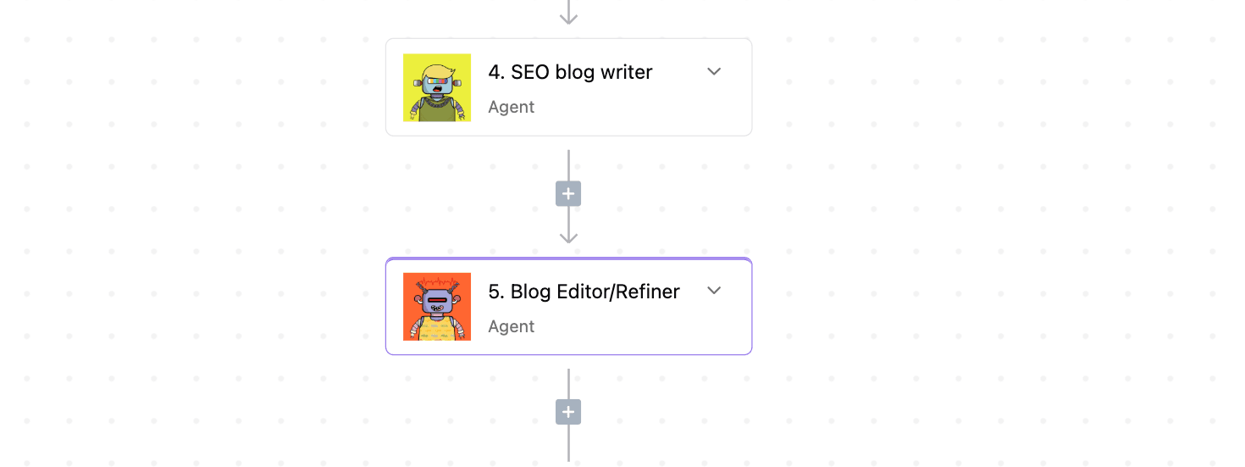1245x467 pixels.
Task: Click blank space right of SEO blog writer chevron
Action: [x=737, y=72]
